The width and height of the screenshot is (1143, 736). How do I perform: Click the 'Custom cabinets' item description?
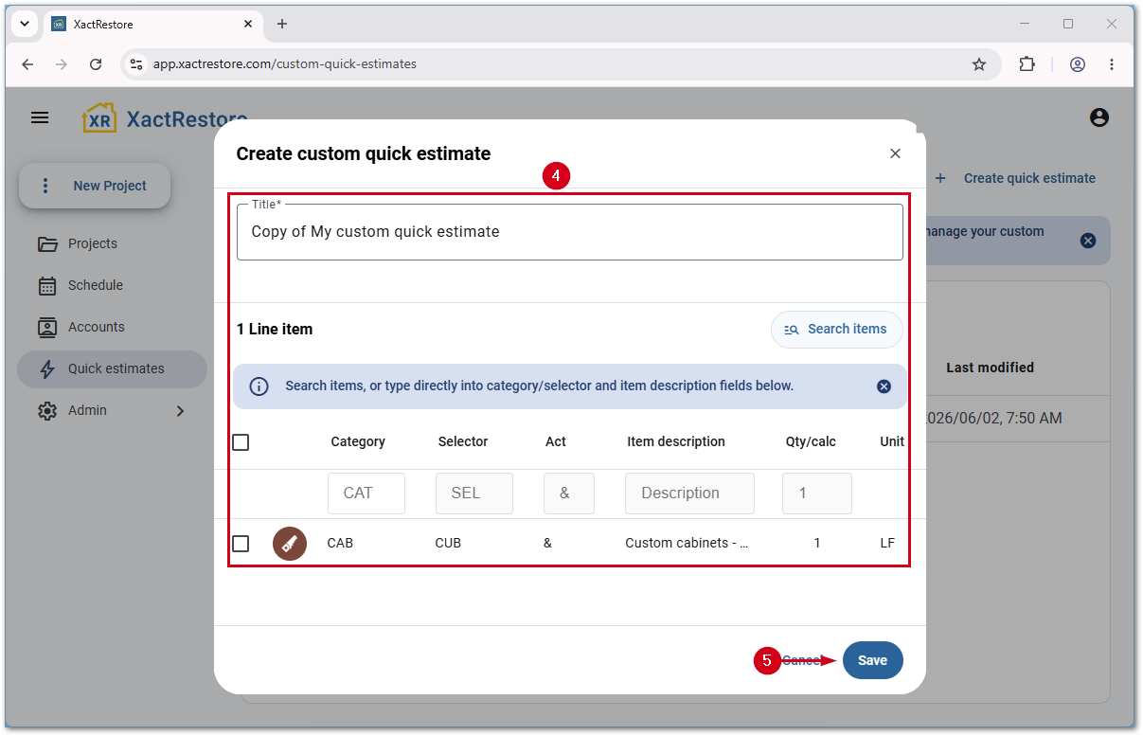[x=688, y=544]
